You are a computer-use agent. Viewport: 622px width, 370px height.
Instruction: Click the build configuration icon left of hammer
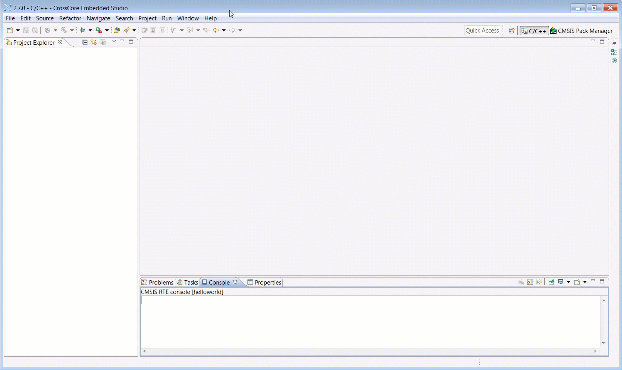pyautogui.click(x=48, y=30)
